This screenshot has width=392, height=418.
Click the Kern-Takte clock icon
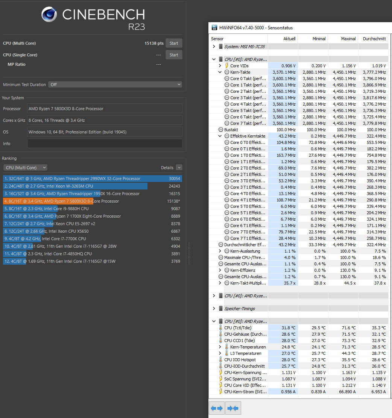(226, 72)
